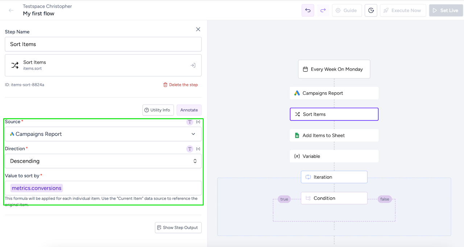The width and height of the screenshot is (464, 247).
Task: Click the swap-utility arrow icon on Sort Items card
Action: pos(193,66)
